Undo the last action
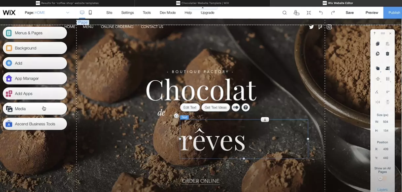The image size is (402, 192). [x=321, y=13]
